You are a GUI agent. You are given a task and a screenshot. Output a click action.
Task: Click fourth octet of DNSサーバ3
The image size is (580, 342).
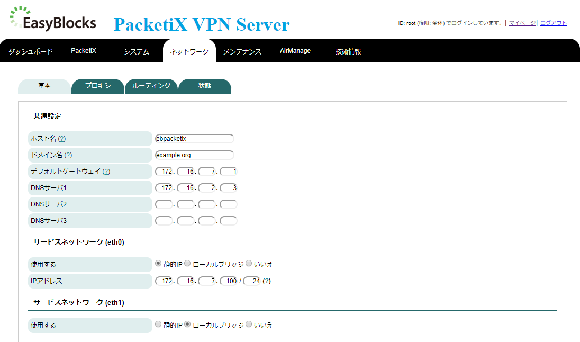coord(228,221)
